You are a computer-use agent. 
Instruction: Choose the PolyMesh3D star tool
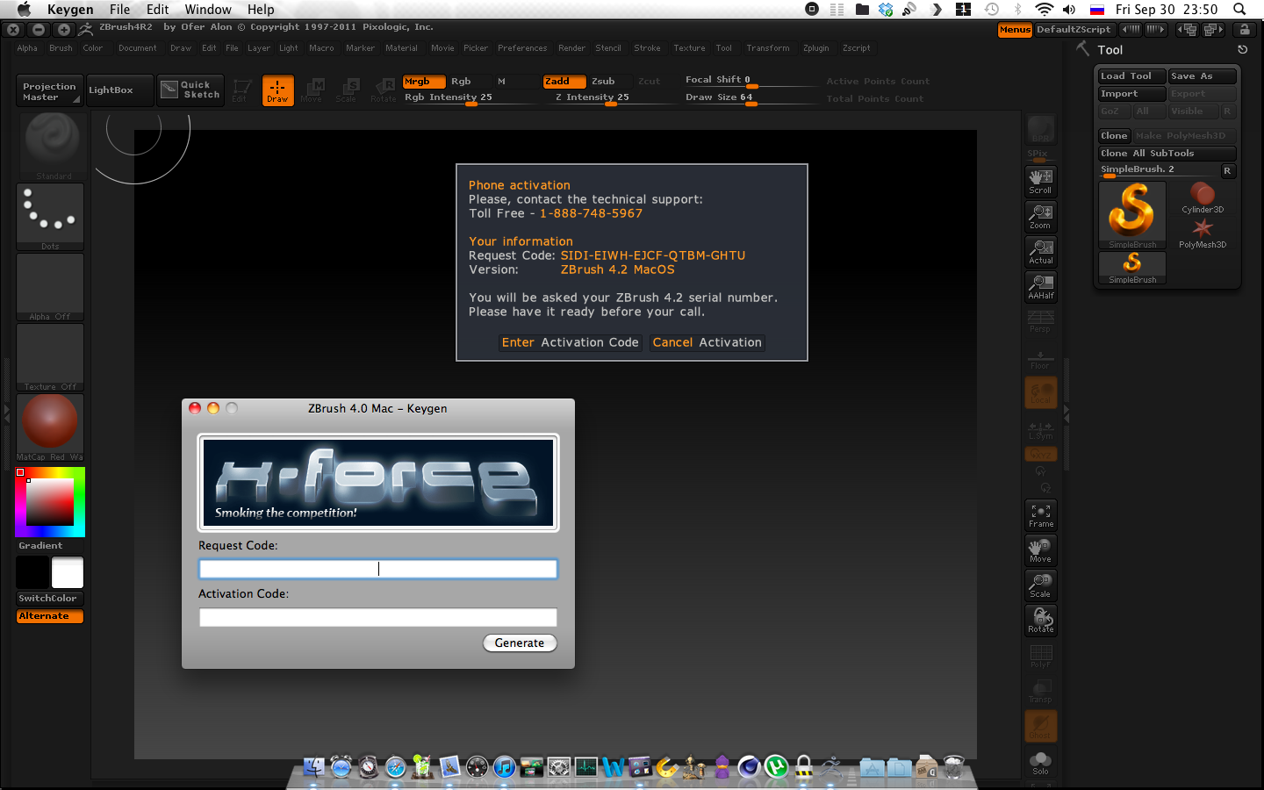click(x=1202, y=231)
